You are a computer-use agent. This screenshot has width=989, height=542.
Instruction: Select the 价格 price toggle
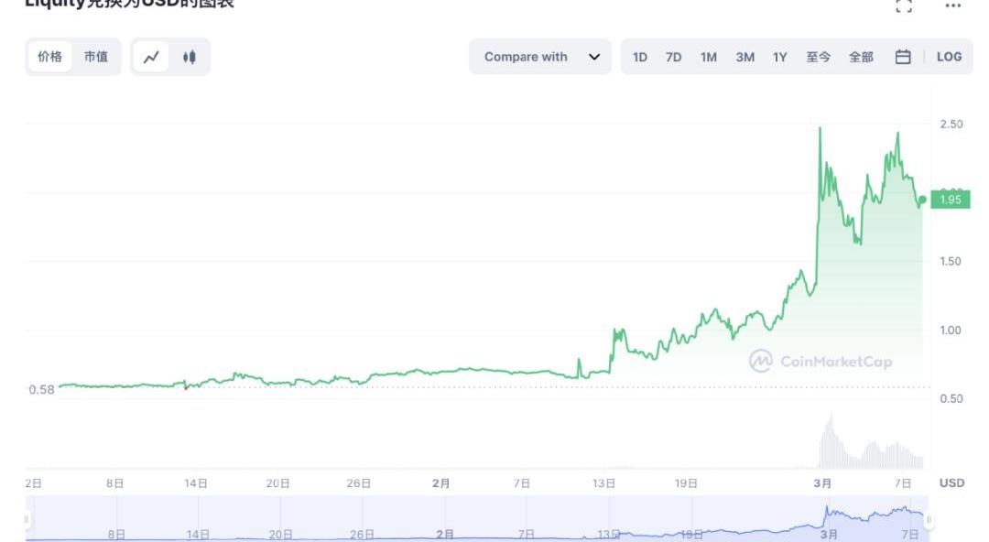click(50, 57)
